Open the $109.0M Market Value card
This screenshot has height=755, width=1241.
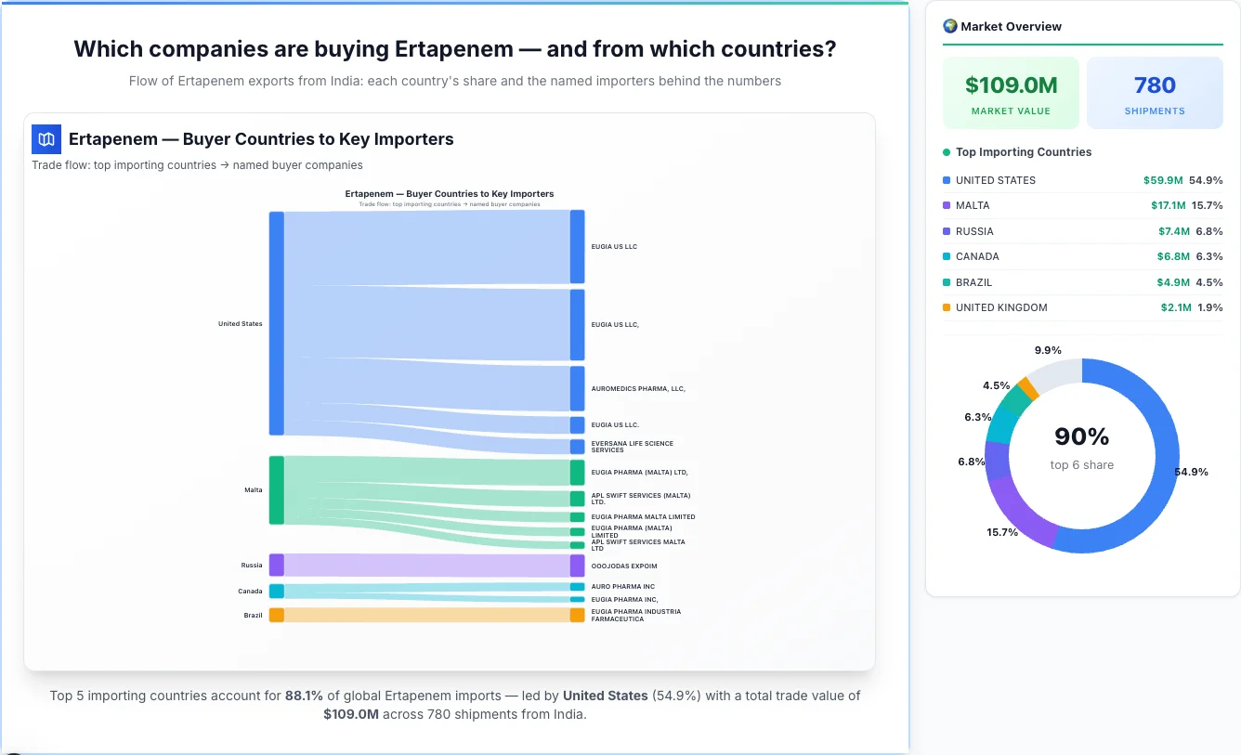[x=1011, y=92]
